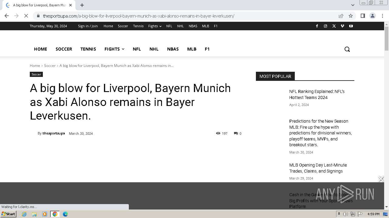Open the F1 main menu item
Image resolution: width=389 pixels, height=218 pixels.
coord(207,49)
